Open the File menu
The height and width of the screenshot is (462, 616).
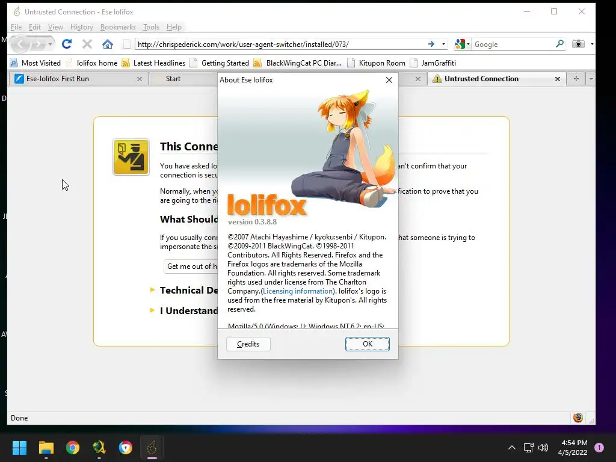[x=16, y=27]
